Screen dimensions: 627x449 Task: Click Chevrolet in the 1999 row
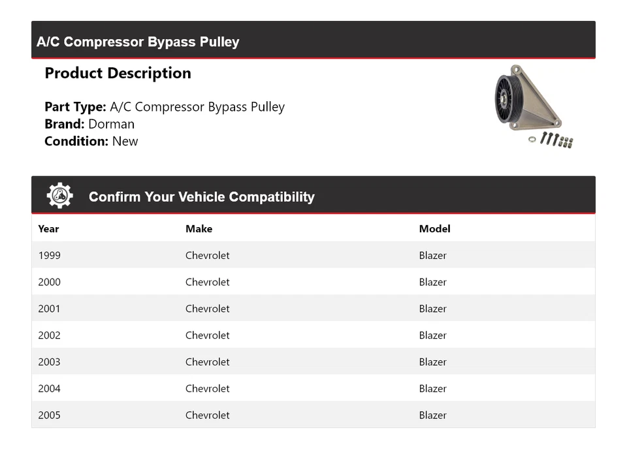pos(207,255)
